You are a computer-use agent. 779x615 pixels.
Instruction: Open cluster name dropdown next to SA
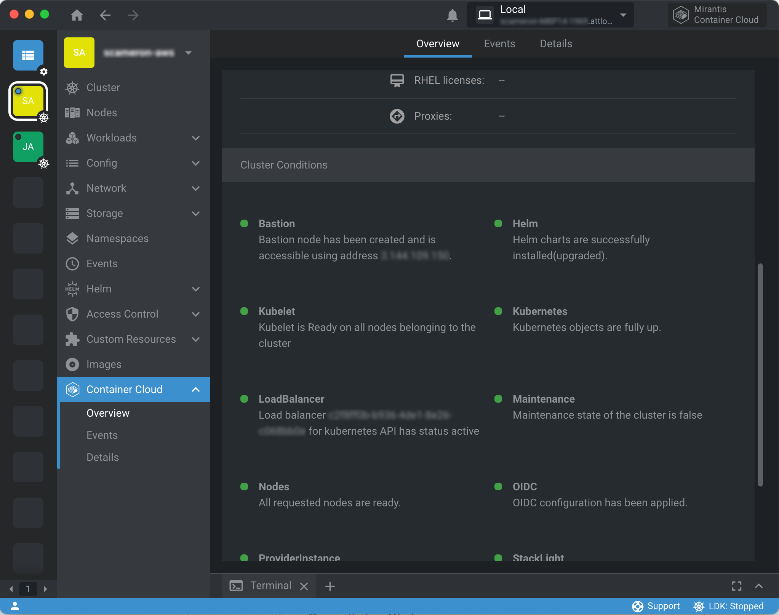pos(188,53)
